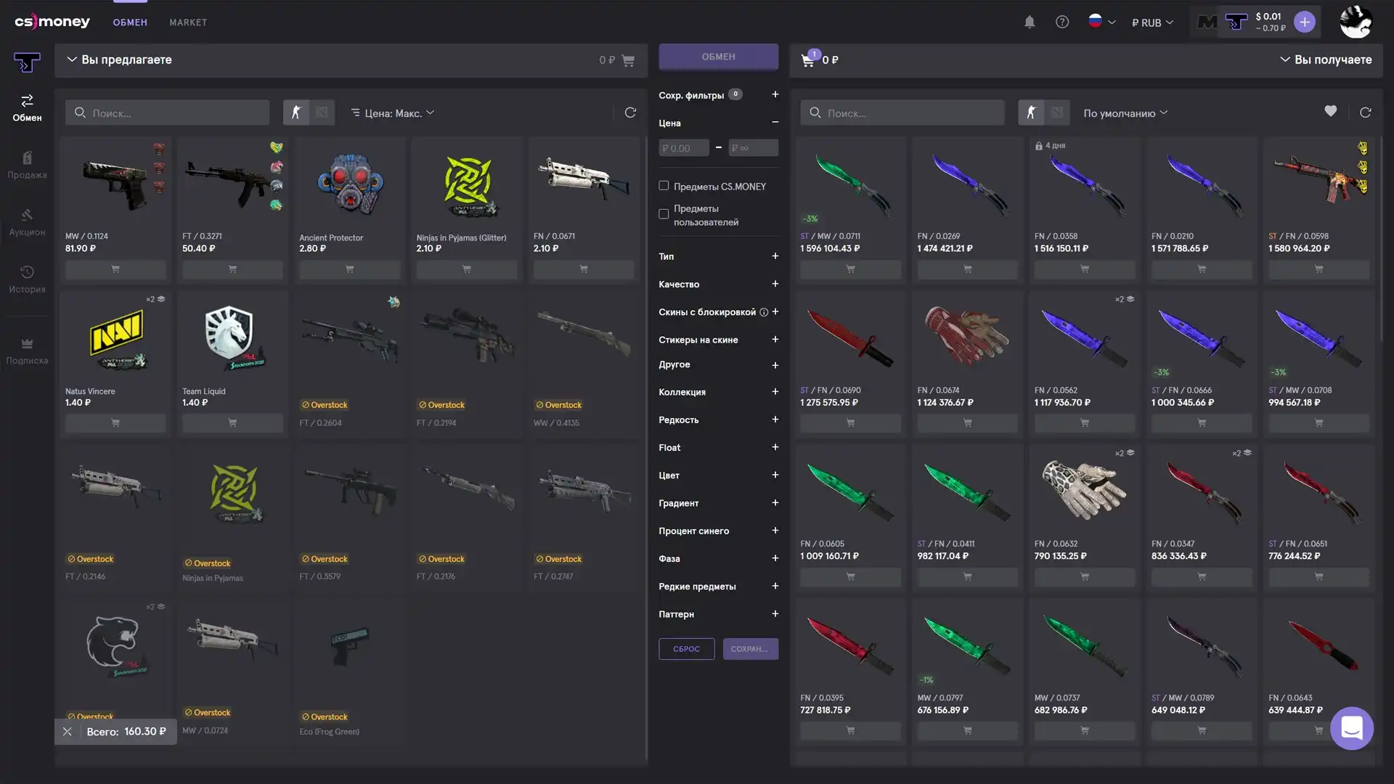Switch to ОБМЕН tab
This screenshot has width=1394, height=784.
point(130,23)
